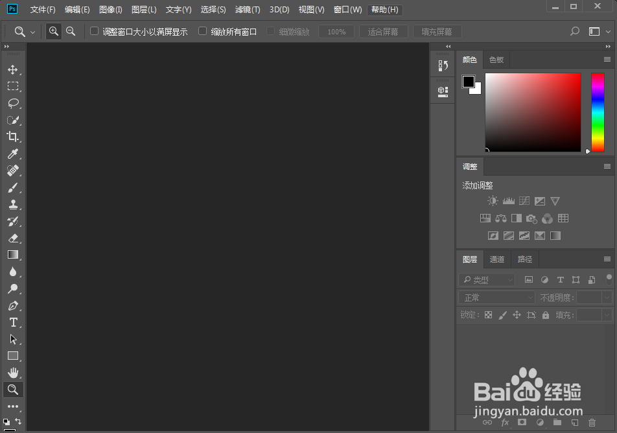Select the Brush tool
The width and height of the screenshot is (617, 433).
[x=13, y=188]
